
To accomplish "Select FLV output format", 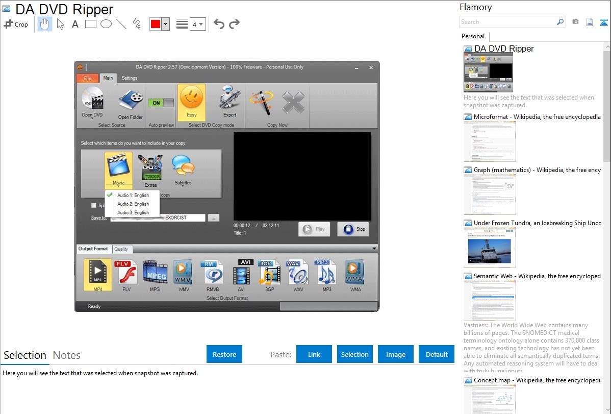I will pos(126,276).
